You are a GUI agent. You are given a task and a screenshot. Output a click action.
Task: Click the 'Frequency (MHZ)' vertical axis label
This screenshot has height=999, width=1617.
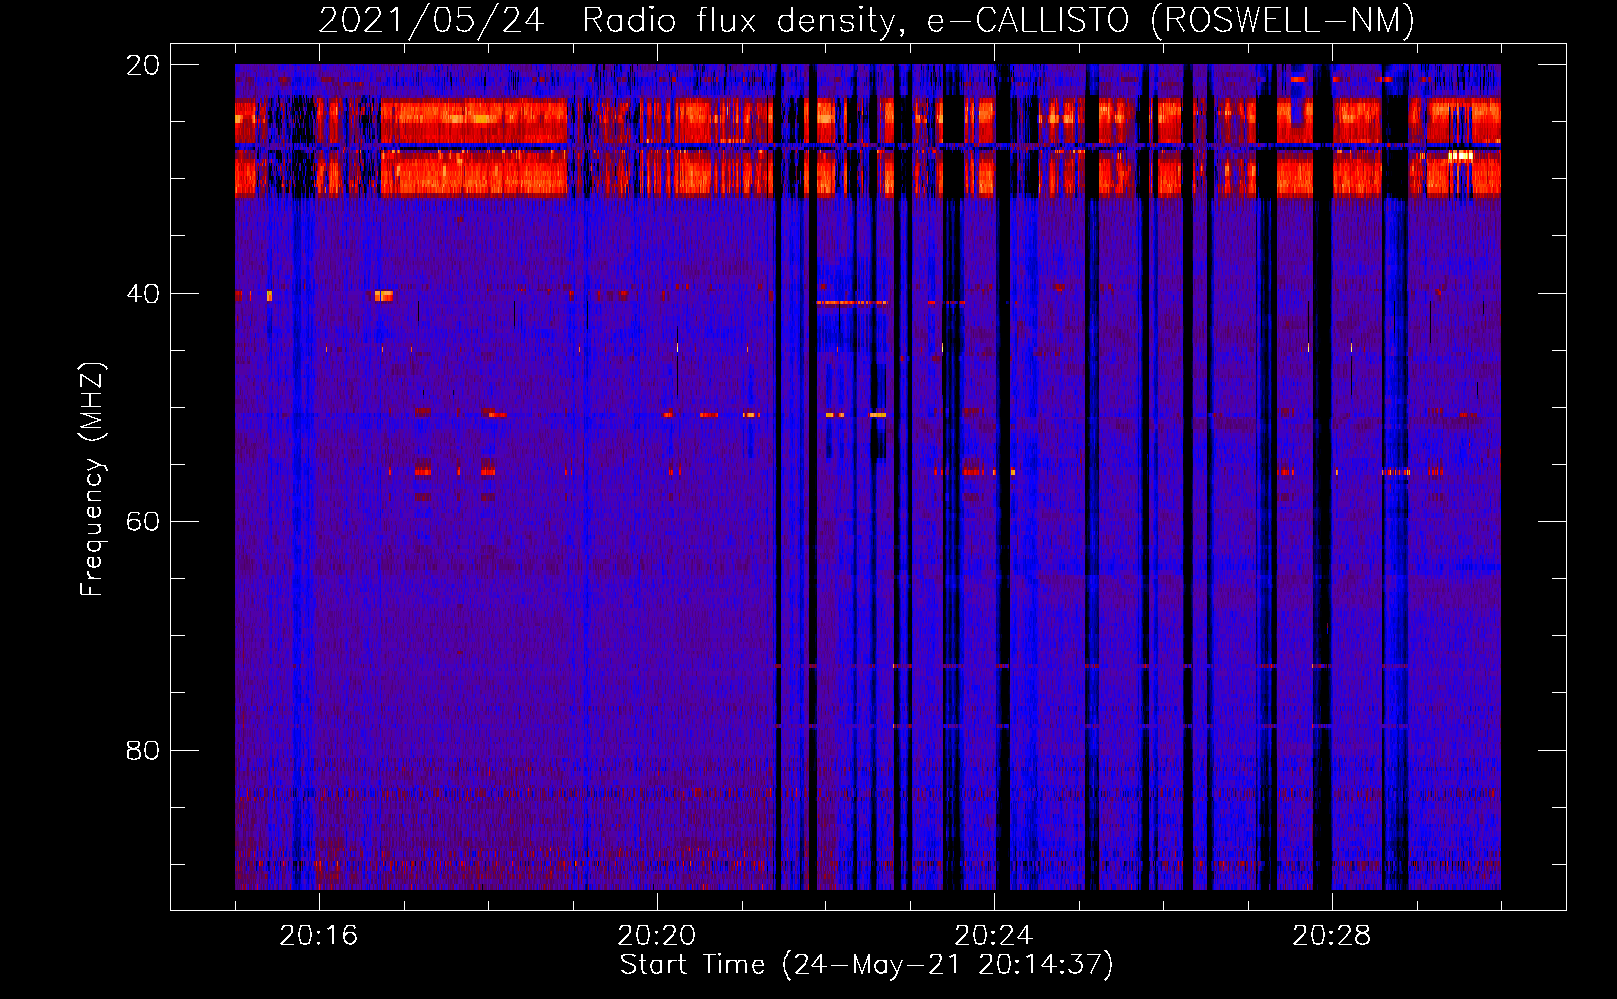pos(92,479)
